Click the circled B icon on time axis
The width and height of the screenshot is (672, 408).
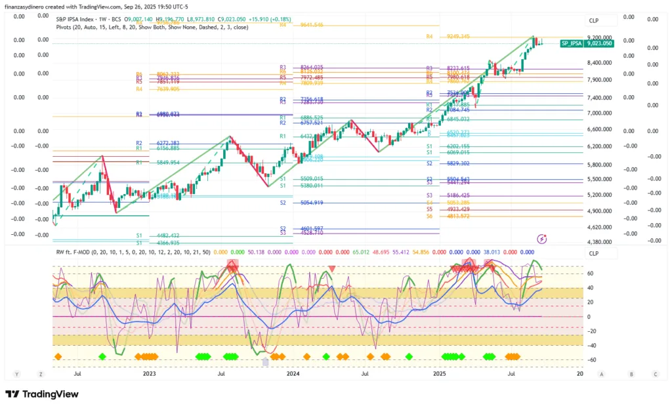click(x=631, y=374)
